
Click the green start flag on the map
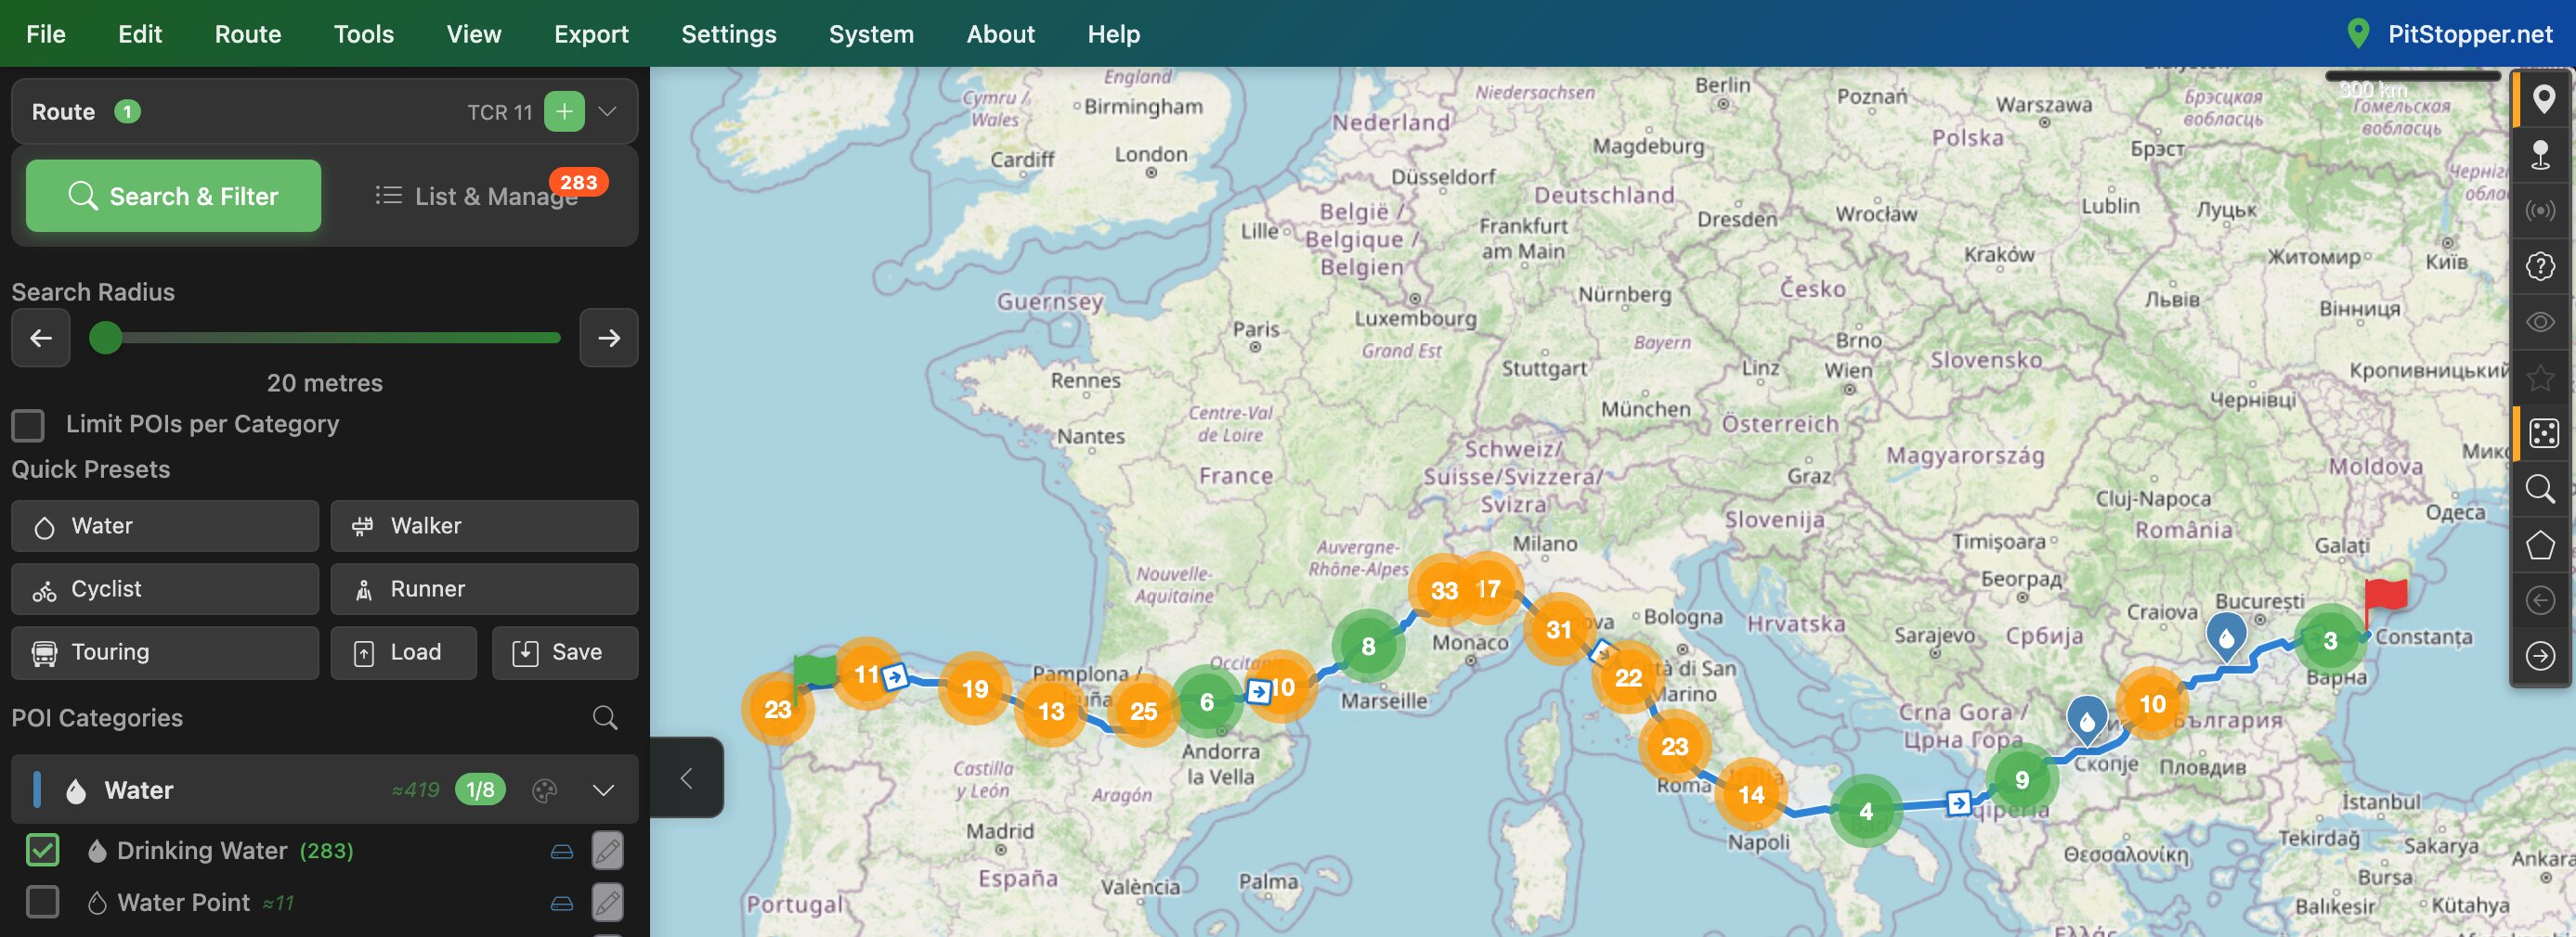coord(814,673)
